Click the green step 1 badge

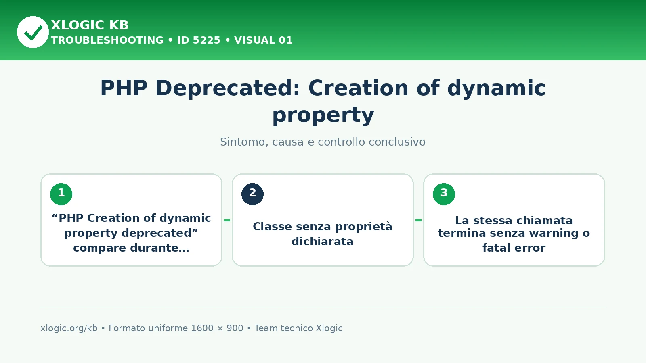61,194
